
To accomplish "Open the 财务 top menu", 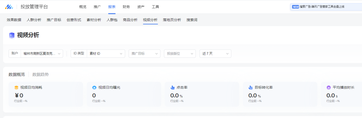I will pos(126,7).
